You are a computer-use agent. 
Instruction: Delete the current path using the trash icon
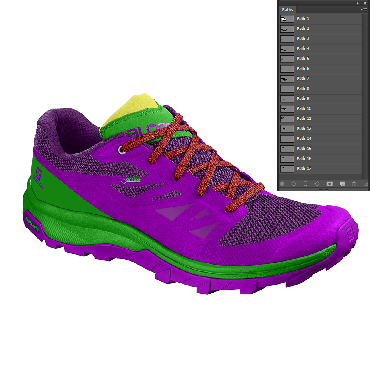tap(354, 183)
